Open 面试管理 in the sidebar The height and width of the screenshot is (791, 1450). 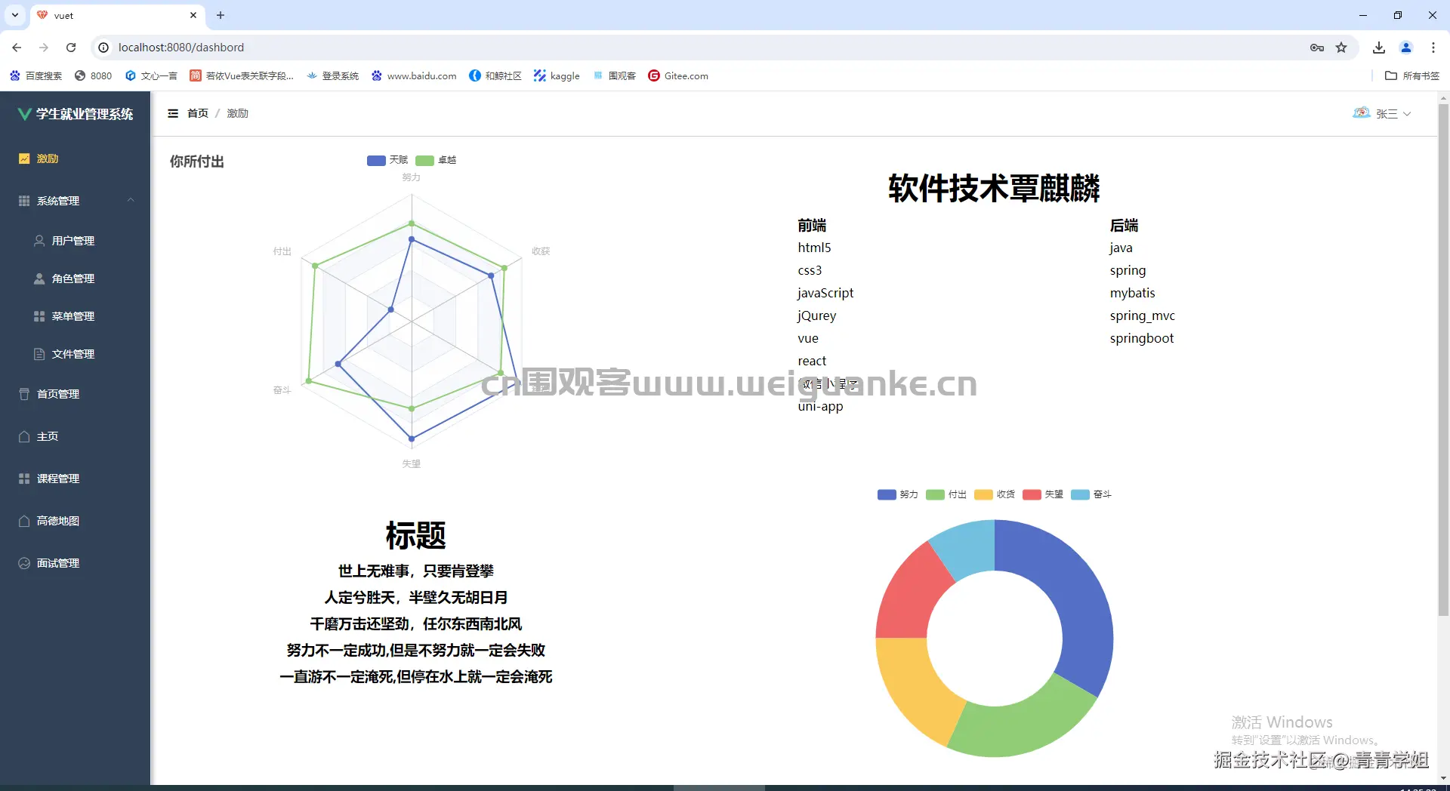tap(76, 563)
